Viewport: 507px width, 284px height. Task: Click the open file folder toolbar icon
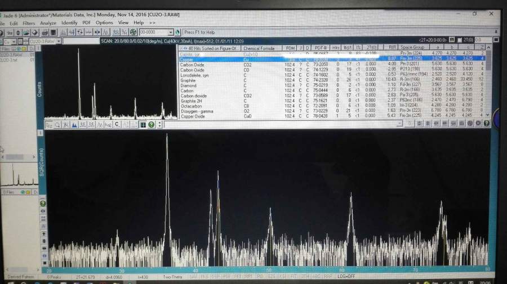pyautogui.click(x=26, y=32)
